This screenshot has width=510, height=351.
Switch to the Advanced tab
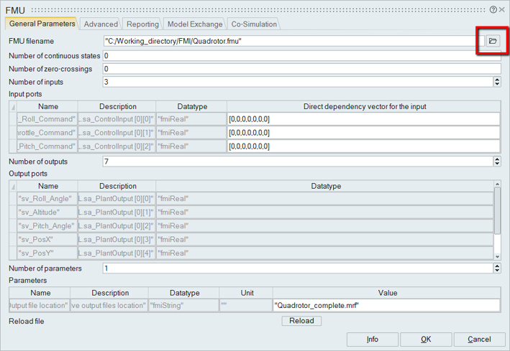pyautogui.click(x=100, y=24)
